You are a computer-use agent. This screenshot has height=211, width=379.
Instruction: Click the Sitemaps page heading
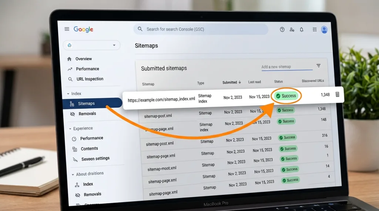tap(146, 45)
